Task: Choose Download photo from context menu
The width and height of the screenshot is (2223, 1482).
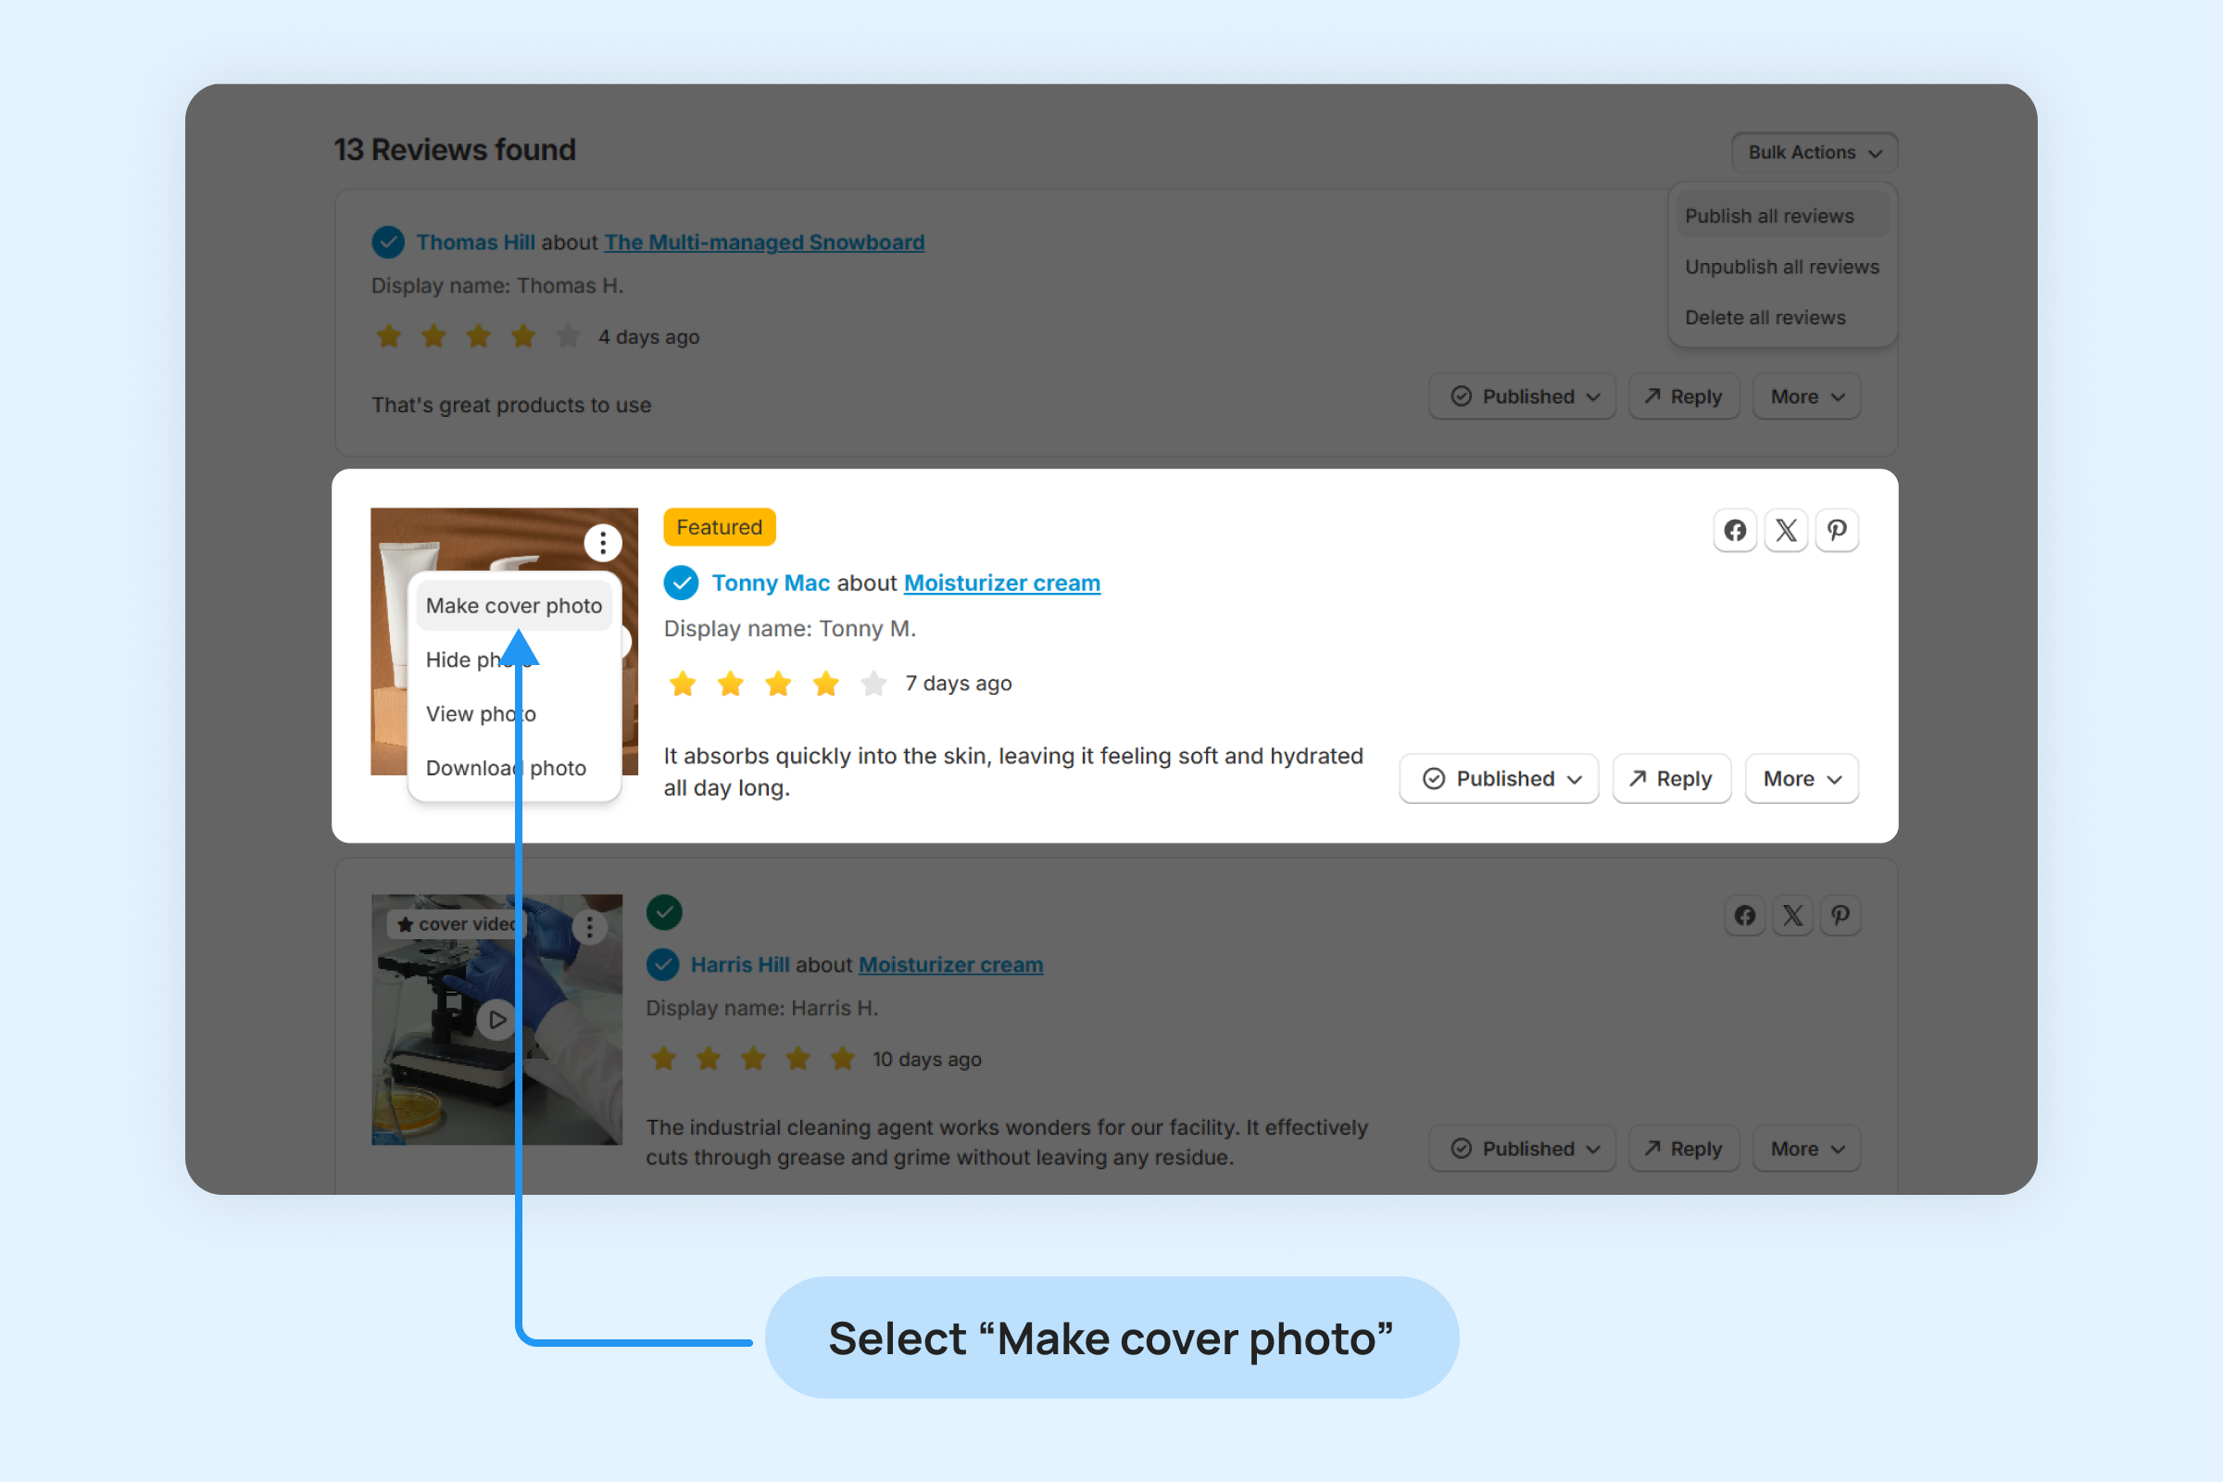Action: [506, 769]
